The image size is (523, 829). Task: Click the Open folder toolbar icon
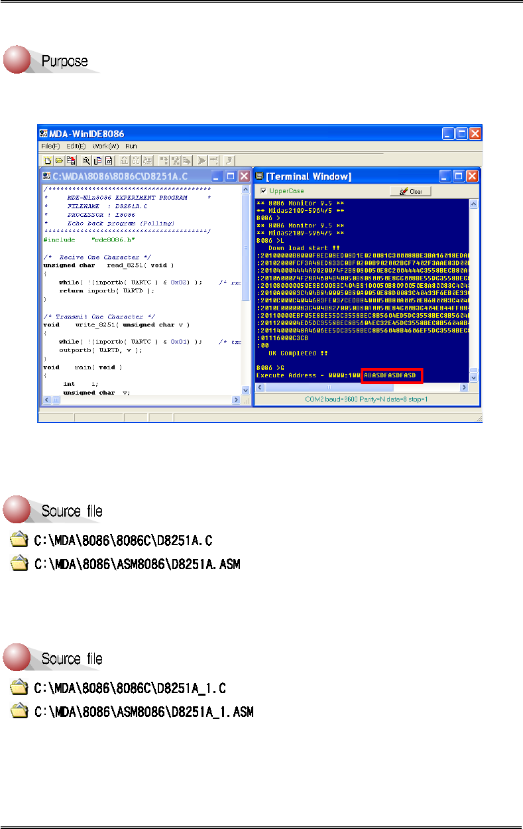coord(58,160)
